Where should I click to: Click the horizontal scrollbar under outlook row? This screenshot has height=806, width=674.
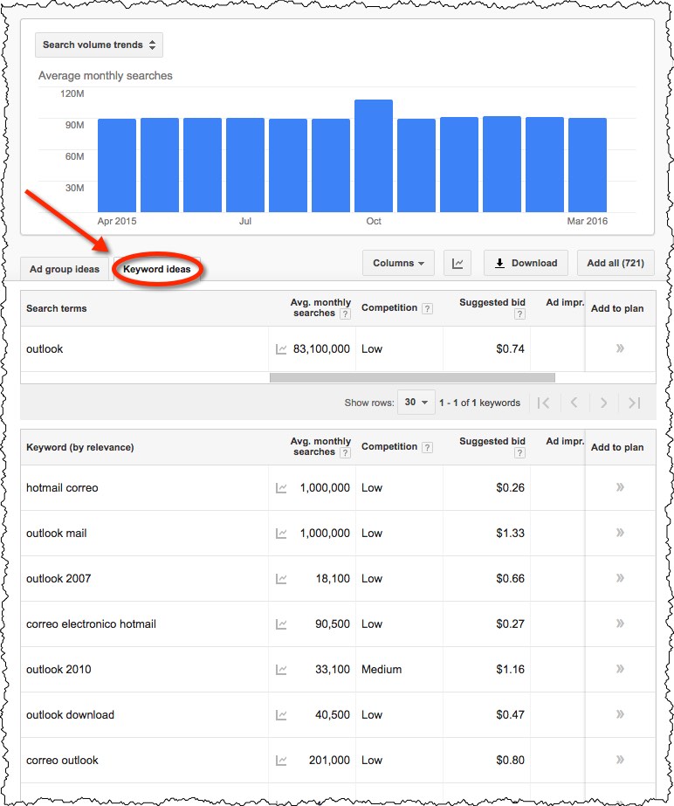(x=412, y=378)
